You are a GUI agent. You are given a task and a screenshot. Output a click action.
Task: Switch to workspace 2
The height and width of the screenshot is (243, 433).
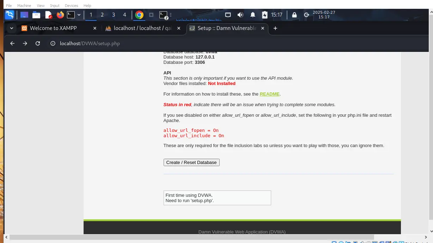point(102,15)
